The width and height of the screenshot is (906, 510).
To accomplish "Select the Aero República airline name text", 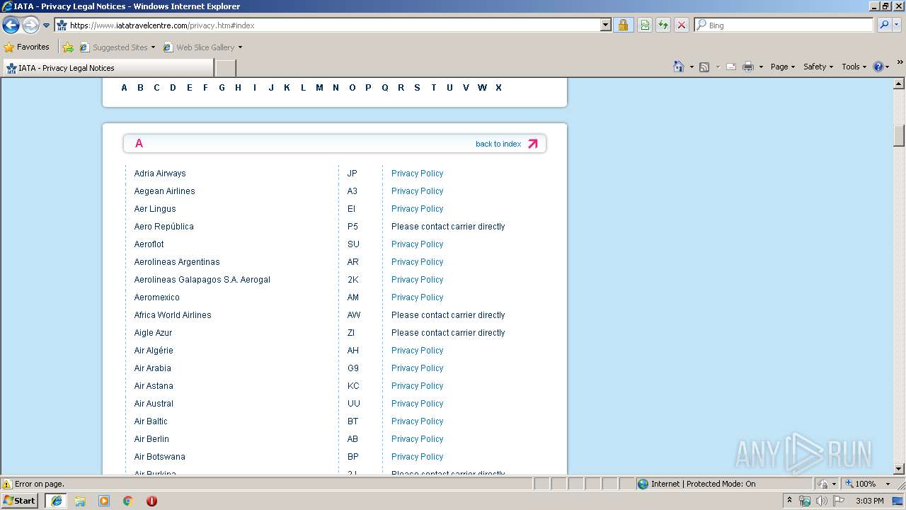I will [164, 227].
